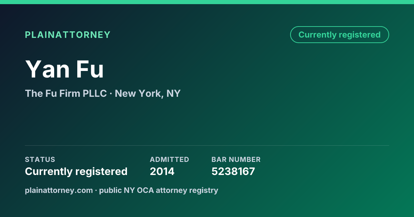
Task: Click the word registered inside the badge
Action: pos(359,35)
